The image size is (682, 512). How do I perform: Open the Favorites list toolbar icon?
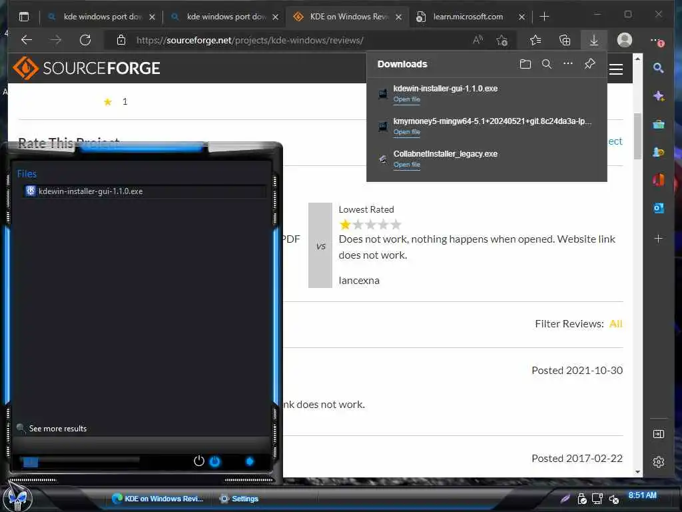pyautogui.click(x=535, y=40)
